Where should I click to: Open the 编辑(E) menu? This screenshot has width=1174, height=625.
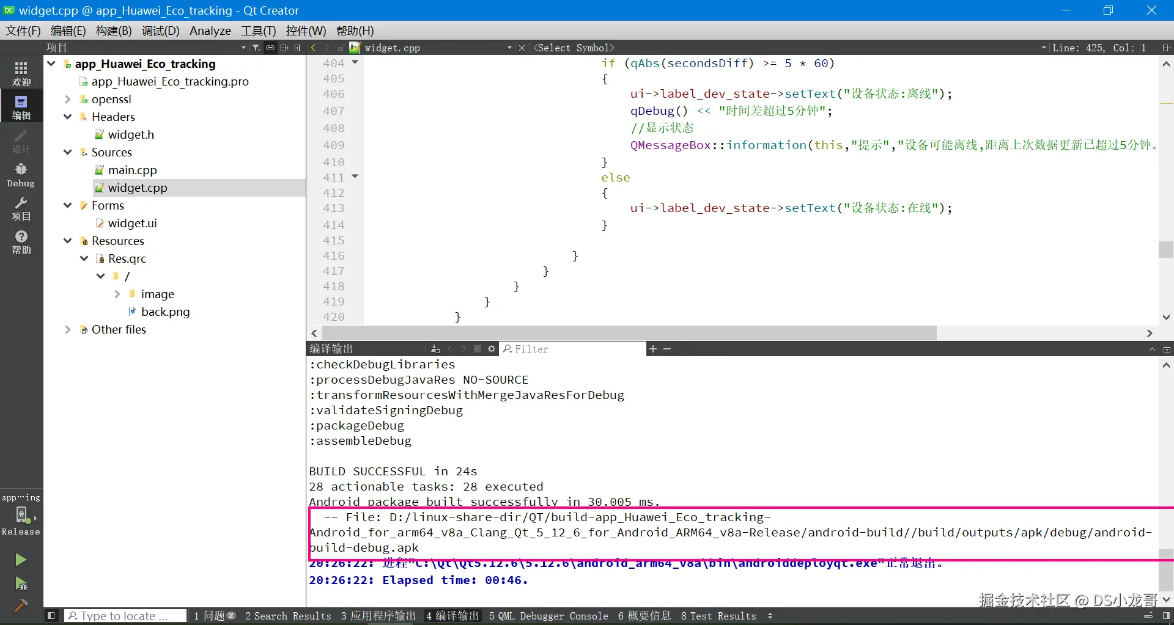point(68,31)
